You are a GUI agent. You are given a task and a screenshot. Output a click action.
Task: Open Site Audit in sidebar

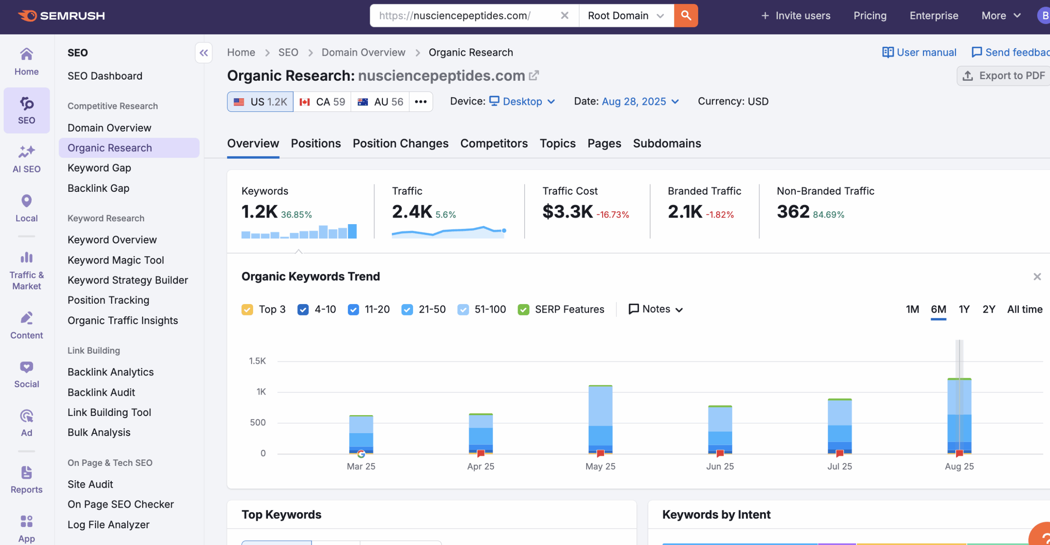click(x=90, y=484)
